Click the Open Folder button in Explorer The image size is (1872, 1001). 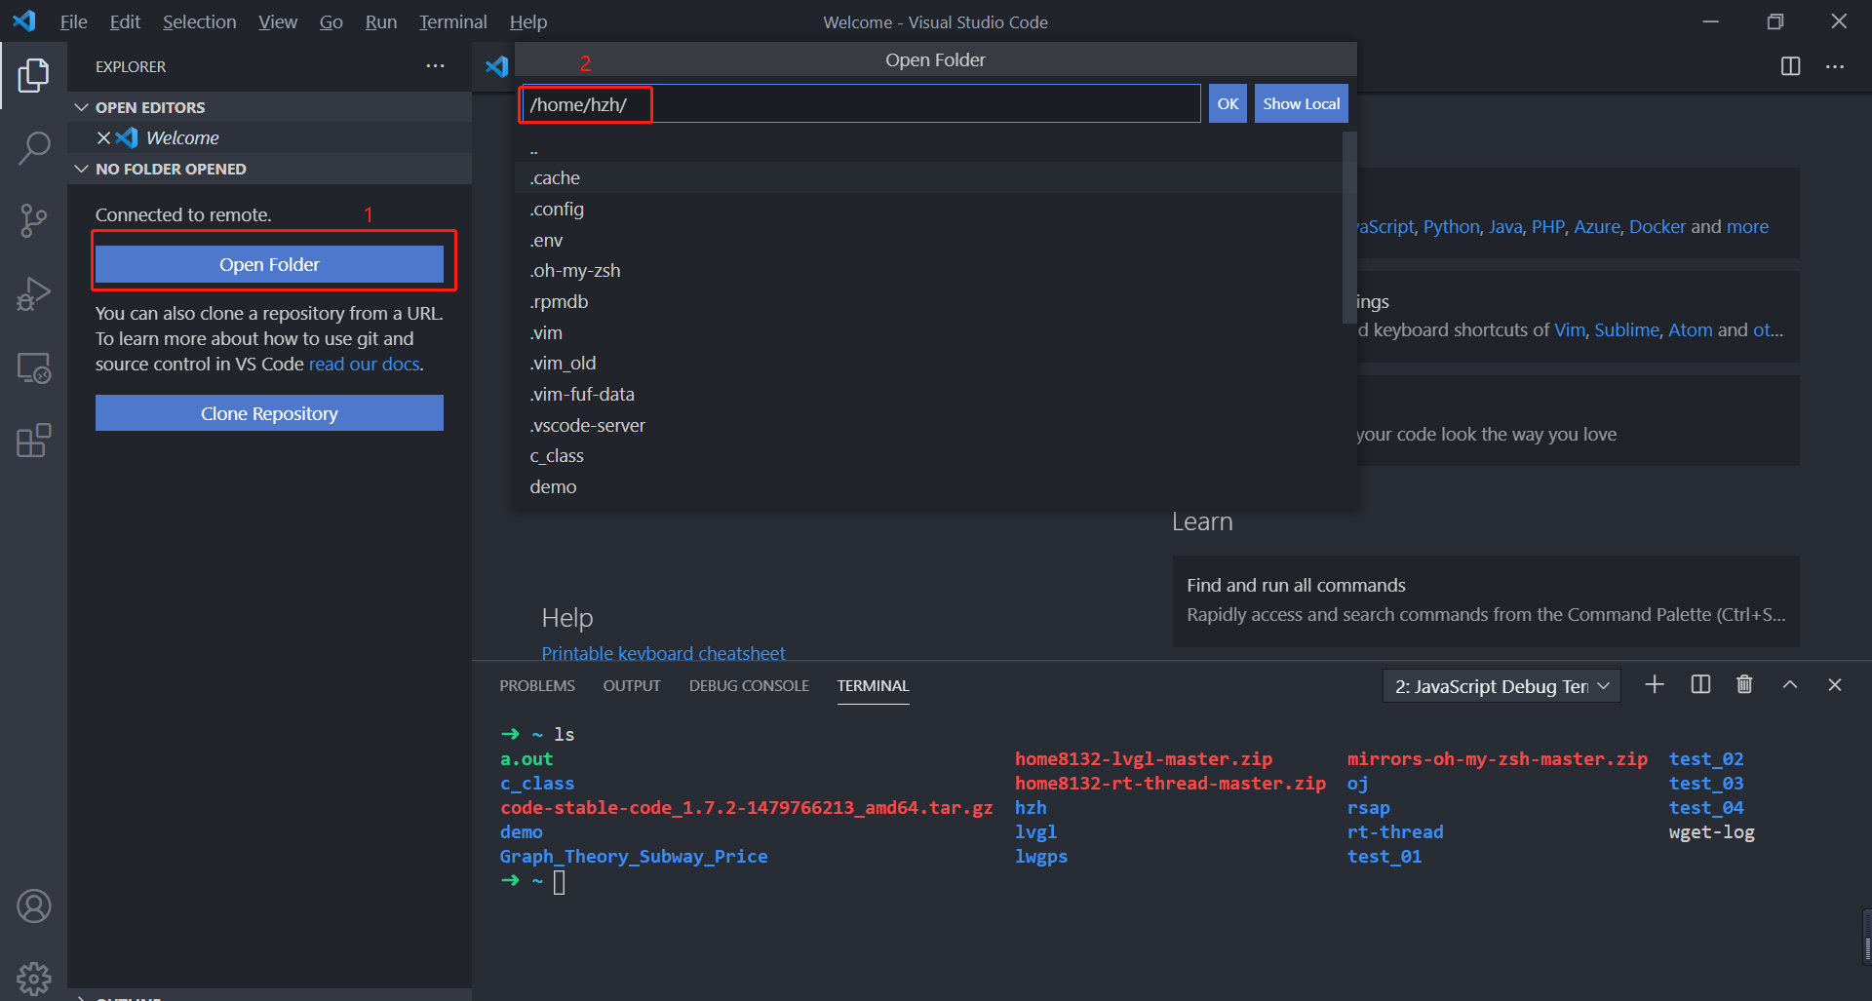(x=269, y=264)
